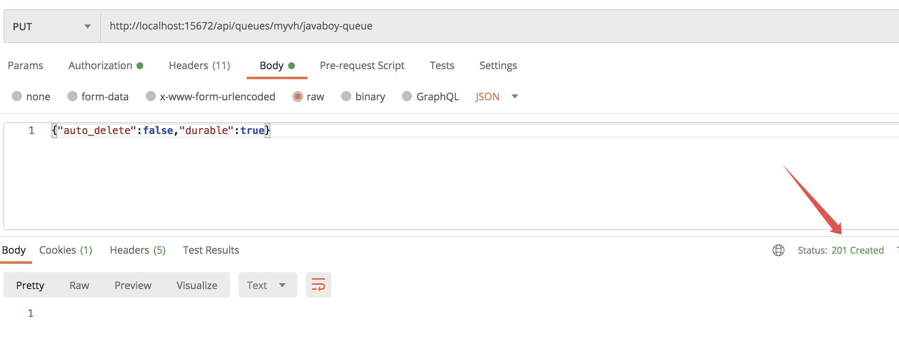The height and width of the screenshot is (343, 899).
Task: Show response Cookies (1) tab
Action: point(65,250)
